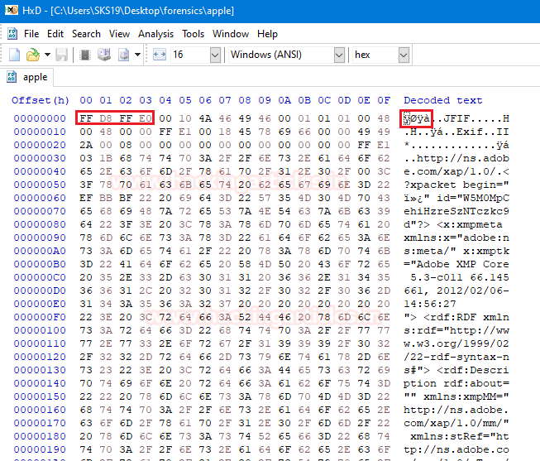The width and height of the screenshot is (540, 461).
Task: Click offset row 00000060
Action: pyautogui.click(x=40, y=198)
